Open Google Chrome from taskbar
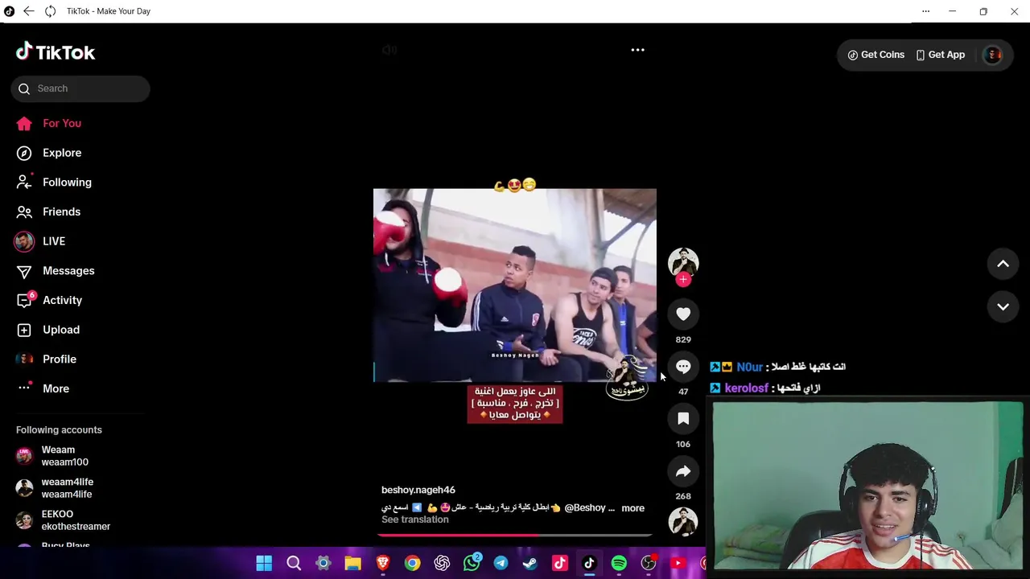1030x579 pixels. click(x=412, y=564)
